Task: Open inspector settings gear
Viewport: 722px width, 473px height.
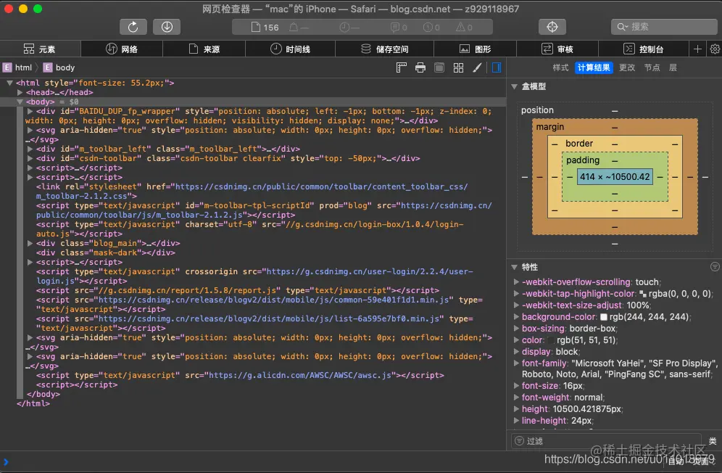Action: pos(715,49)
